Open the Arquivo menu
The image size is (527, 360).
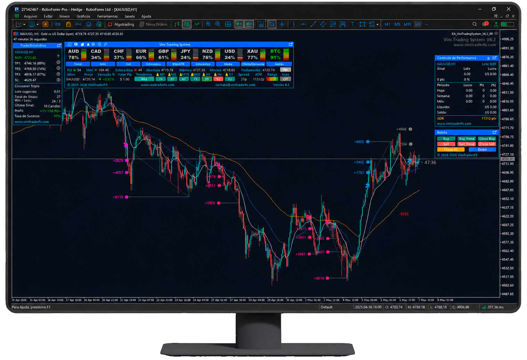click(30, 16)
